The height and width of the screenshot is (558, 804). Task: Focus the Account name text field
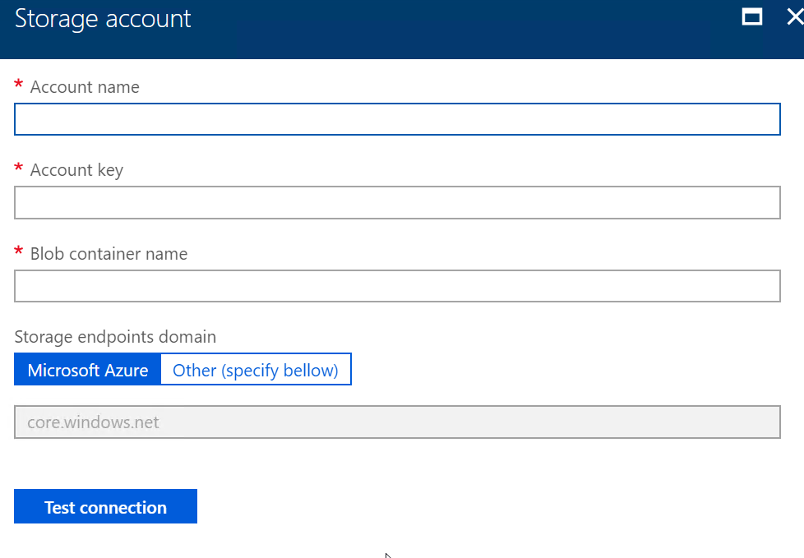point(397,119)
